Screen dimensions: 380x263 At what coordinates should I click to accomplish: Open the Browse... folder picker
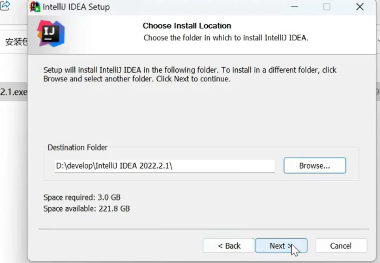point(314,166)
